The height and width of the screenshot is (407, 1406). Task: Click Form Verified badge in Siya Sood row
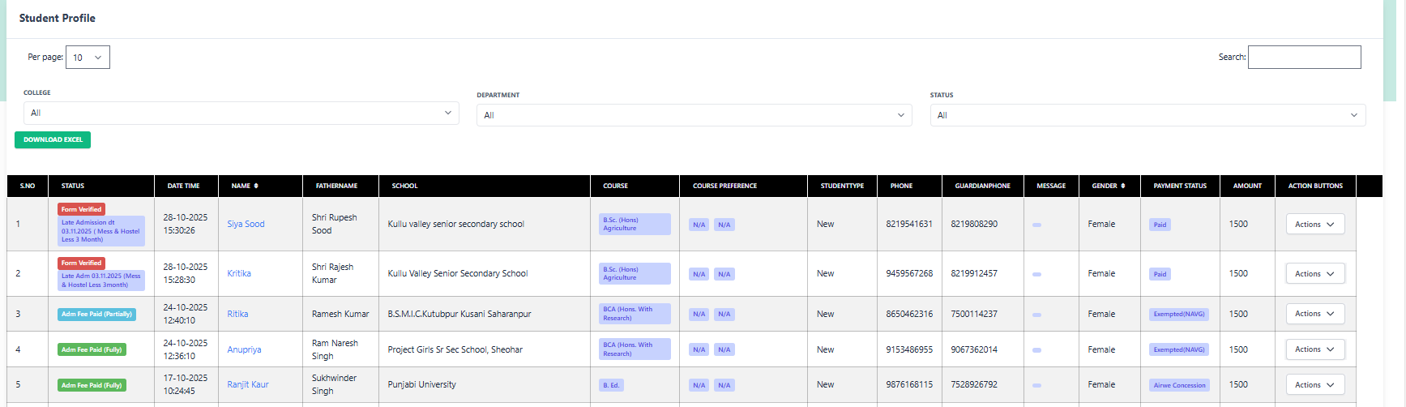point(81,209)
